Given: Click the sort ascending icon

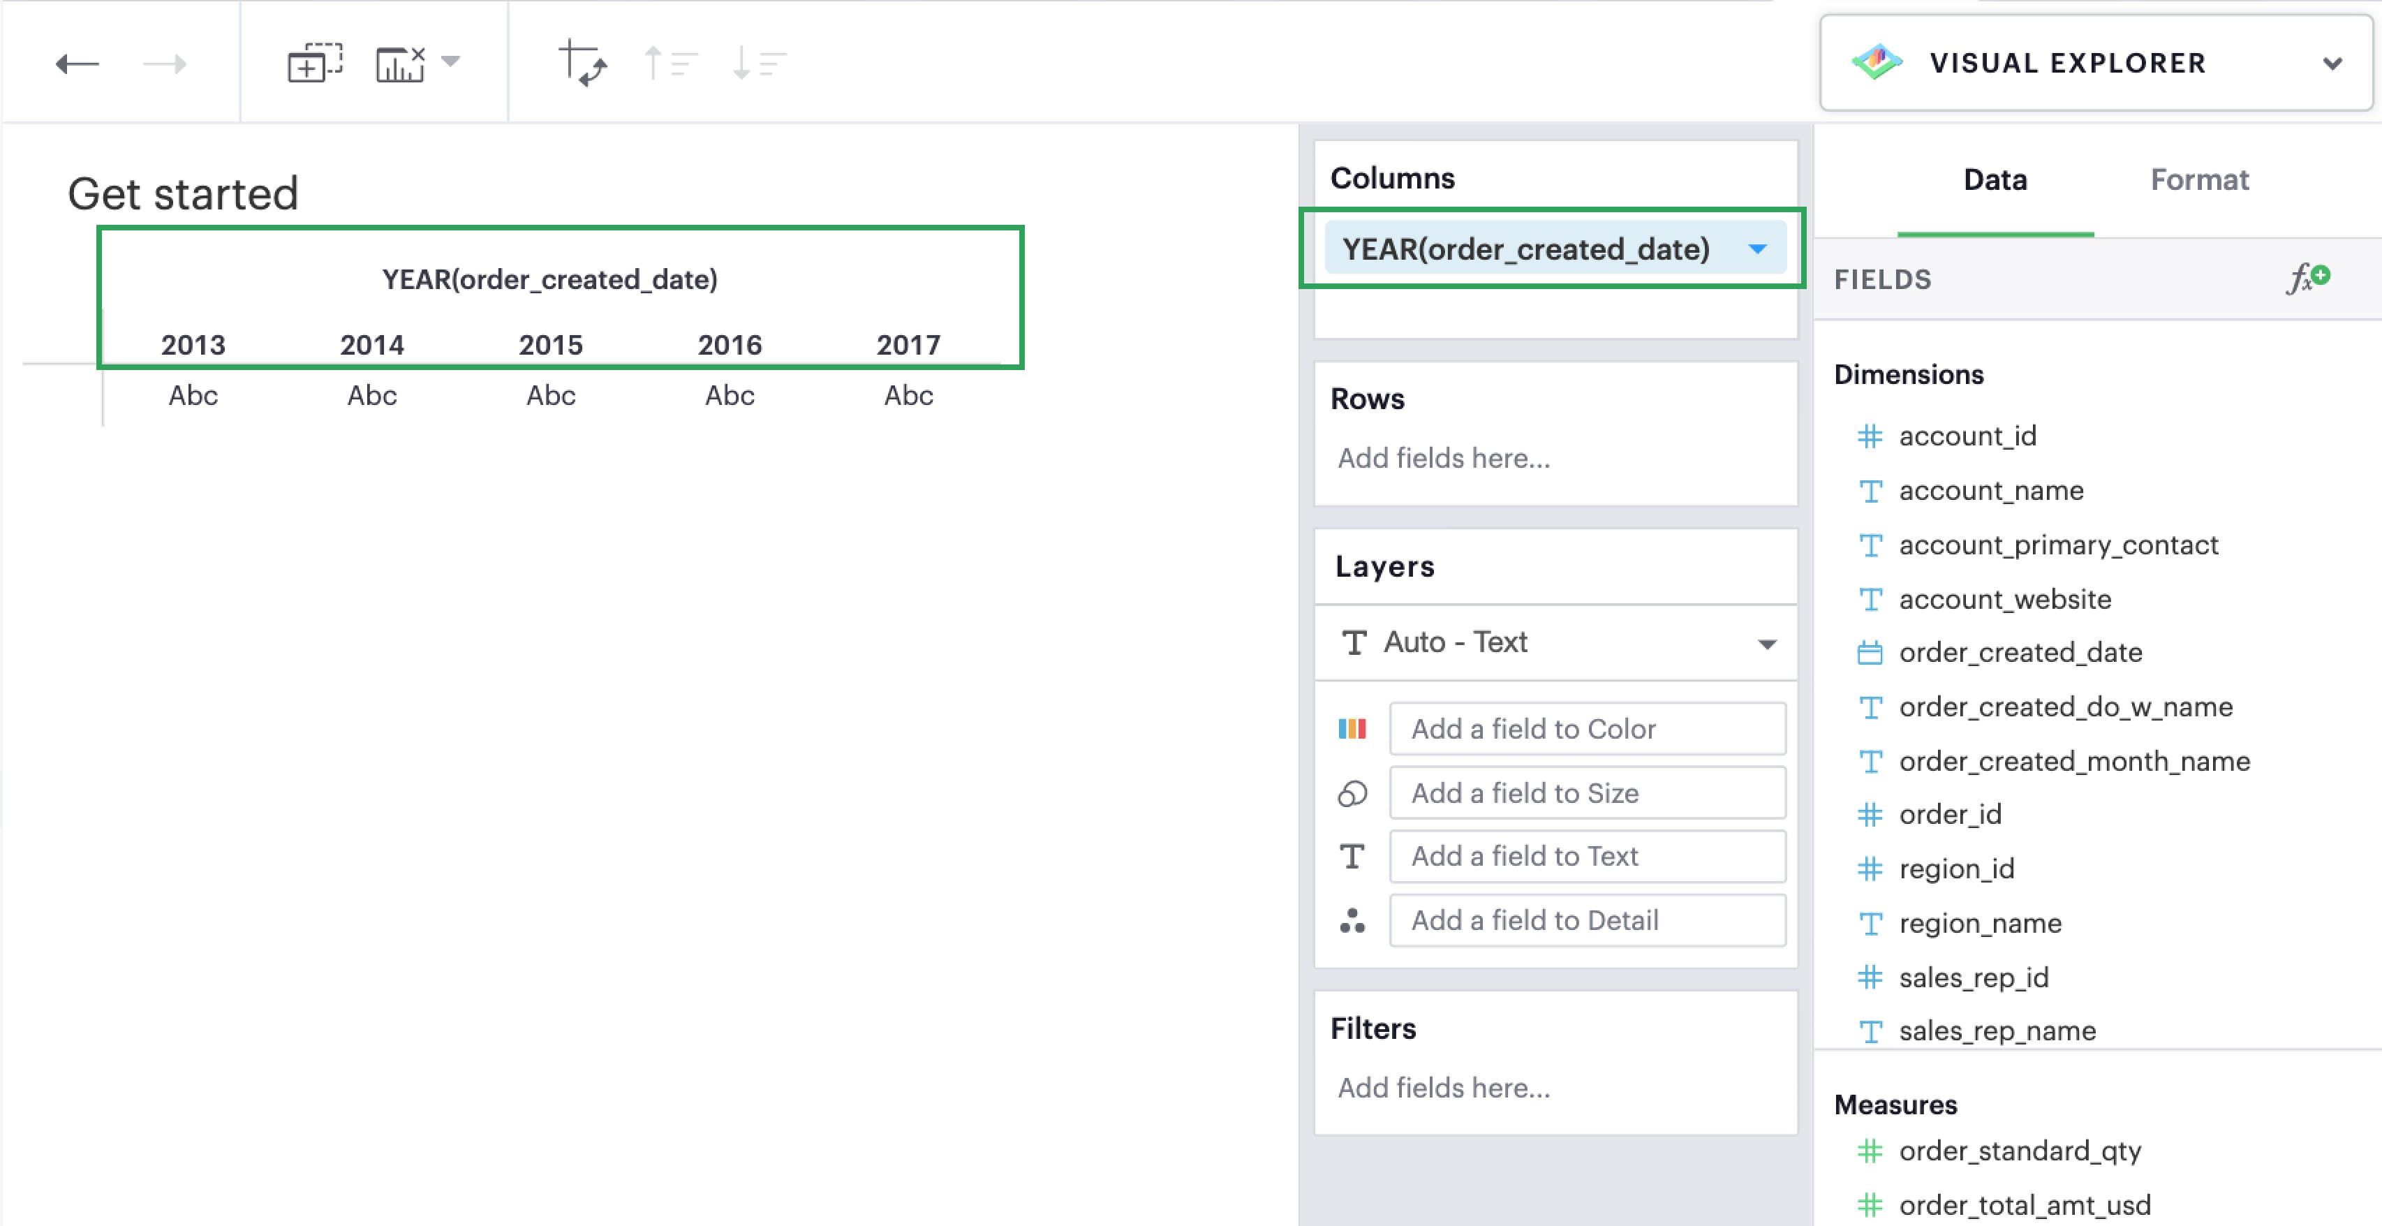Looking at the screenshot, I should click(x=670, y=62).
